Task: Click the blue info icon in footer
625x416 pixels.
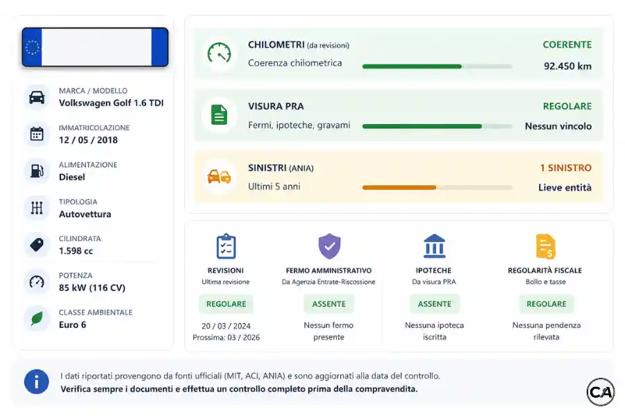Action: tap(36, 381)
